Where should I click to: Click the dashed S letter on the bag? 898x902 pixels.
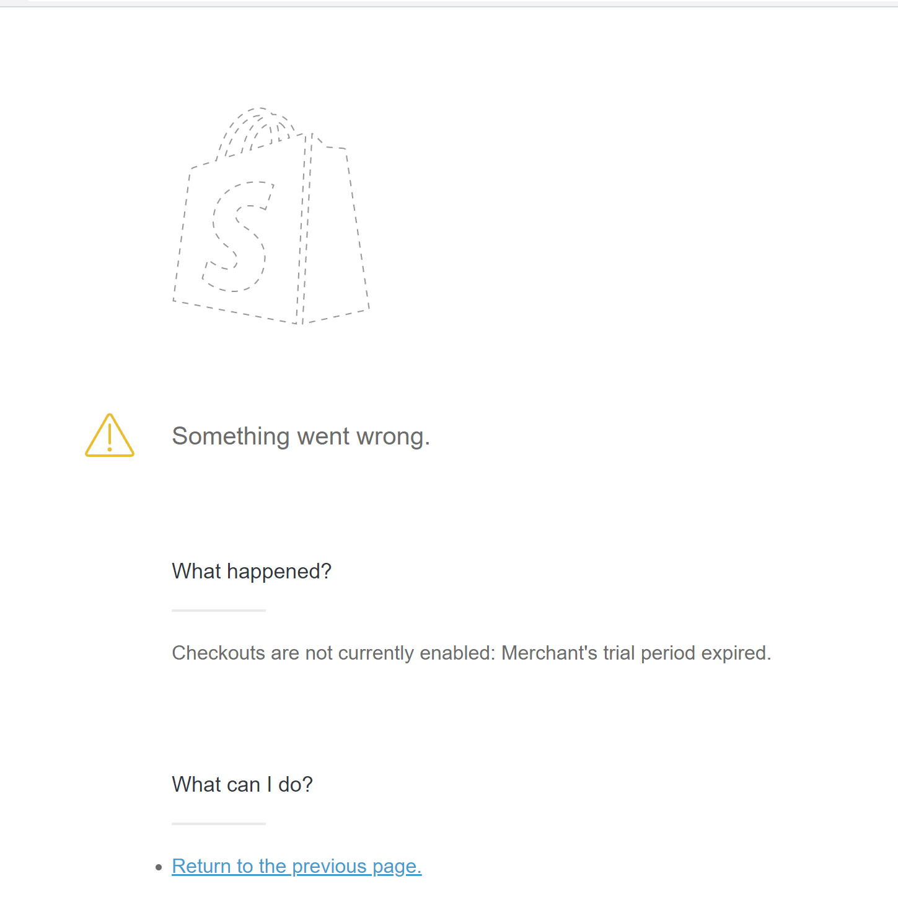coord(239,236)
